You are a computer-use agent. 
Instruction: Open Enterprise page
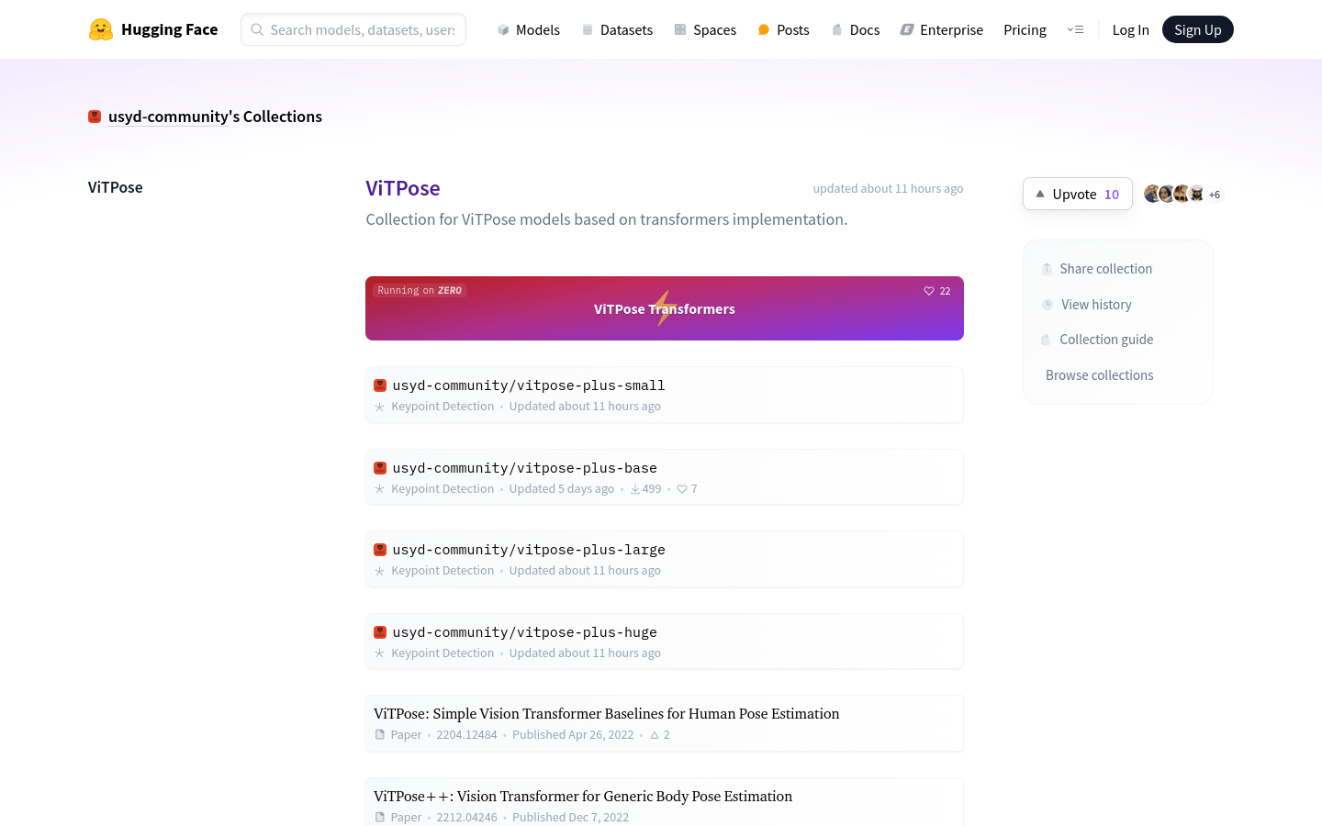(941, 29)
